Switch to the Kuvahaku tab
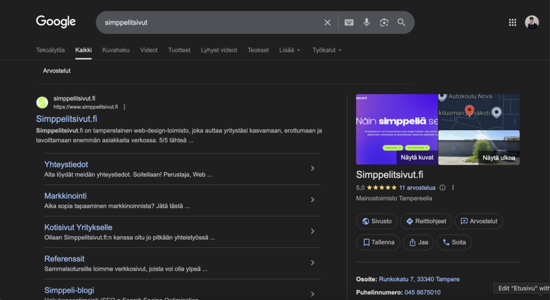The height and width of the screenshot is (300, 550). point(115,50)
